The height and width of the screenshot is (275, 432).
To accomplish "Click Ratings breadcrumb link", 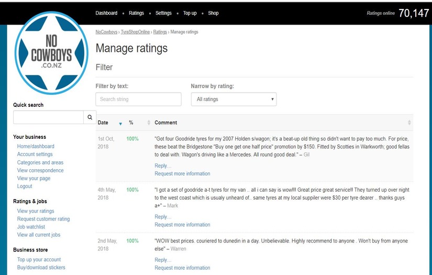I will [160, 32].
